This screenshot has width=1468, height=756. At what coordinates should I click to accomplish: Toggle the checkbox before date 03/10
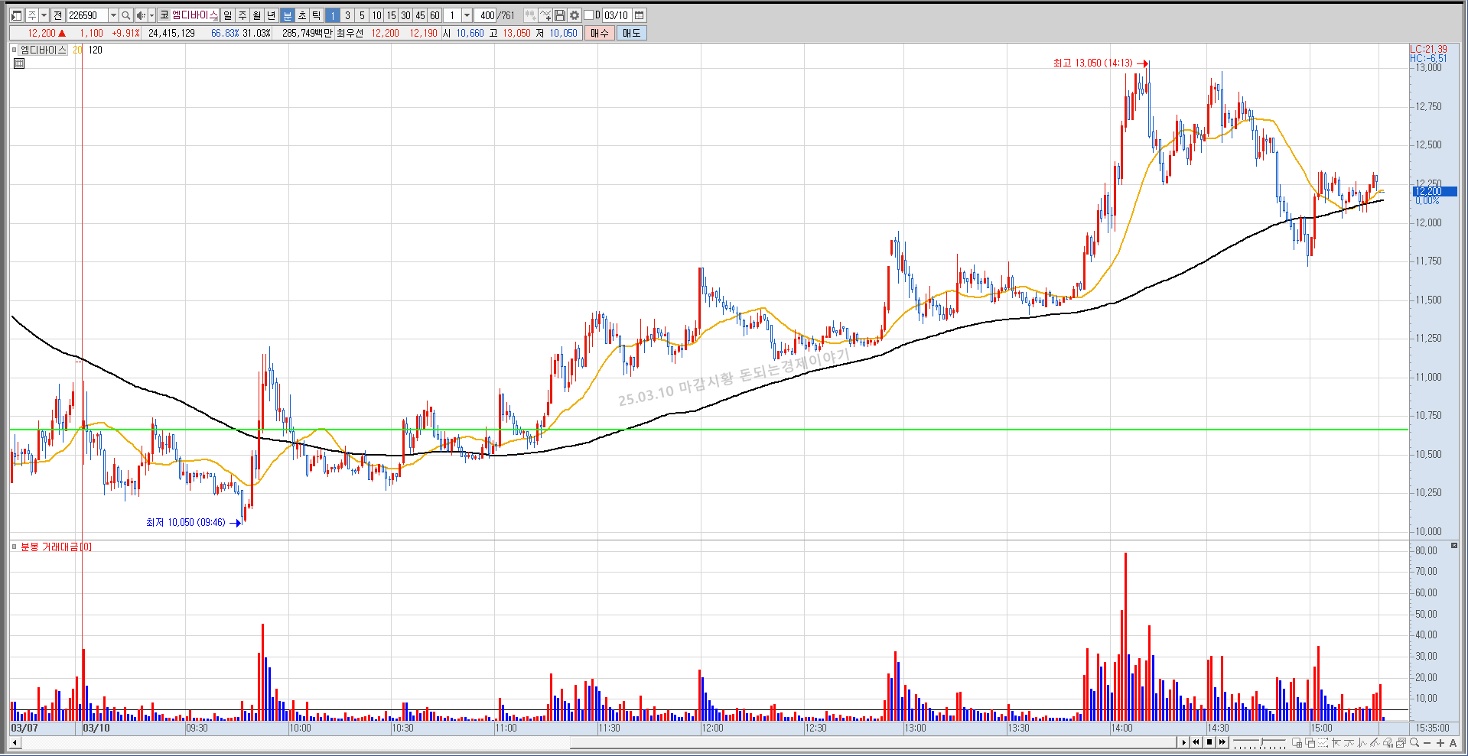click(588, 15)
